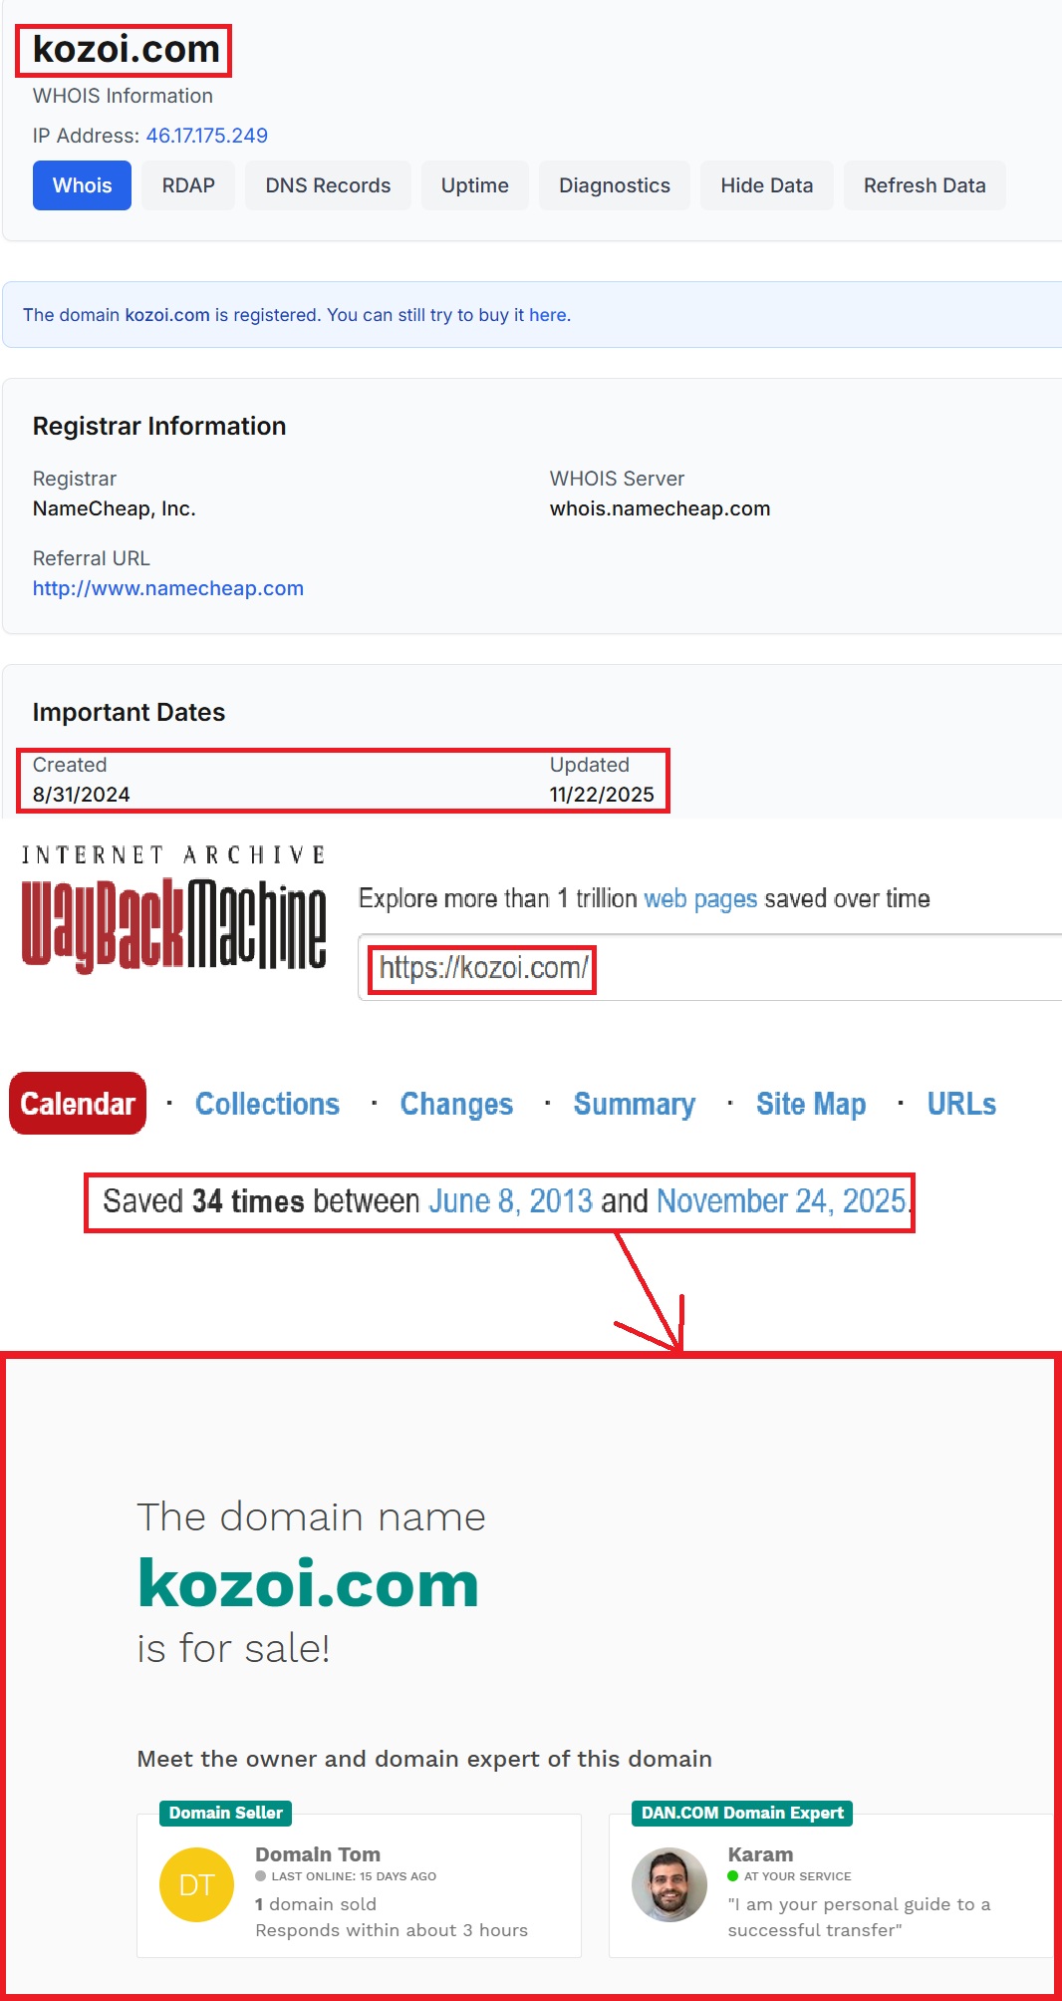Viewport: 1062px width, 2001px height.
Task: Click the yellow DT seller avatar
Action: pos(196,1884)
